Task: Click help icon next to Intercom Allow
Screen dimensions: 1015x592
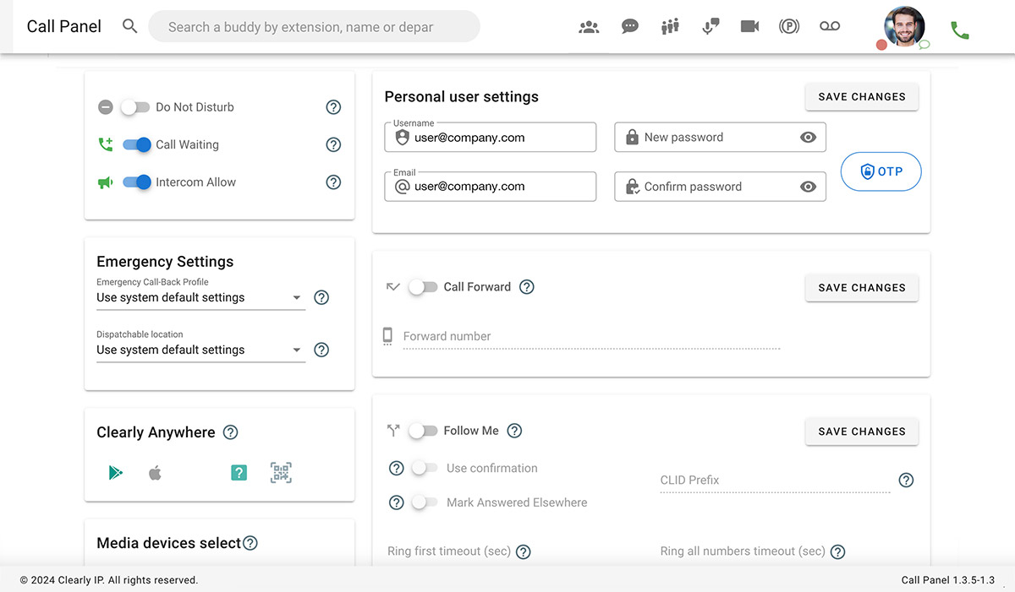Action: [333, 182]
